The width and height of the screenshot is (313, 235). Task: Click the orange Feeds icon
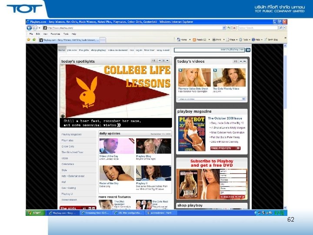tap(194, 40)
